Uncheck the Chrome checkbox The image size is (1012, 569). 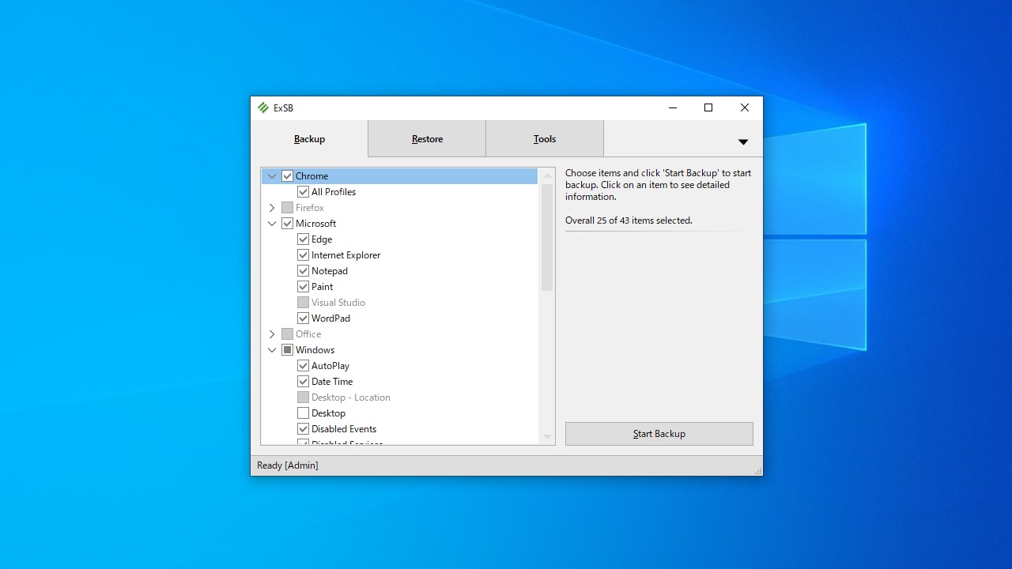pos(287,176)
